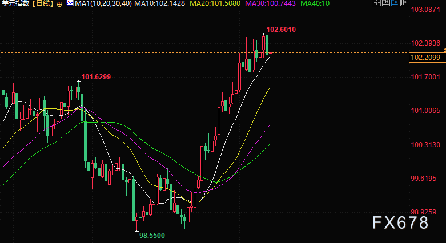Toggle the blue highlighted axis play icon
446x243 pixels.
[395, 3]
